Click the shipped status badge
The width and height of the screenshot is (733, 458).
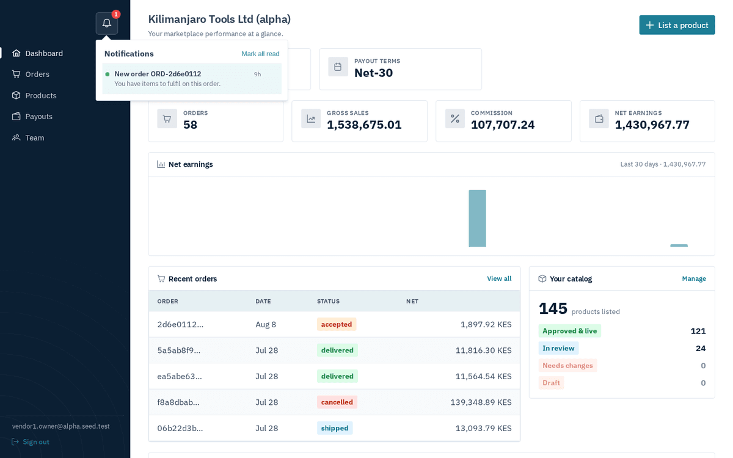[335, 428]
